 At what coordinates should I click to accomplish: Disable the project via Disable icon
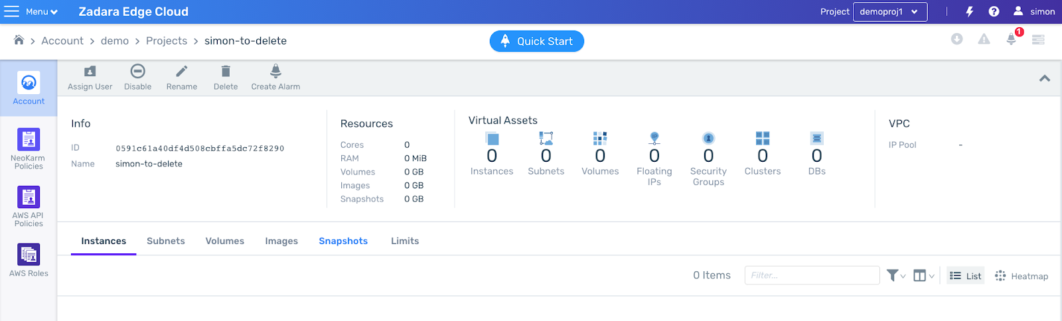137,71
